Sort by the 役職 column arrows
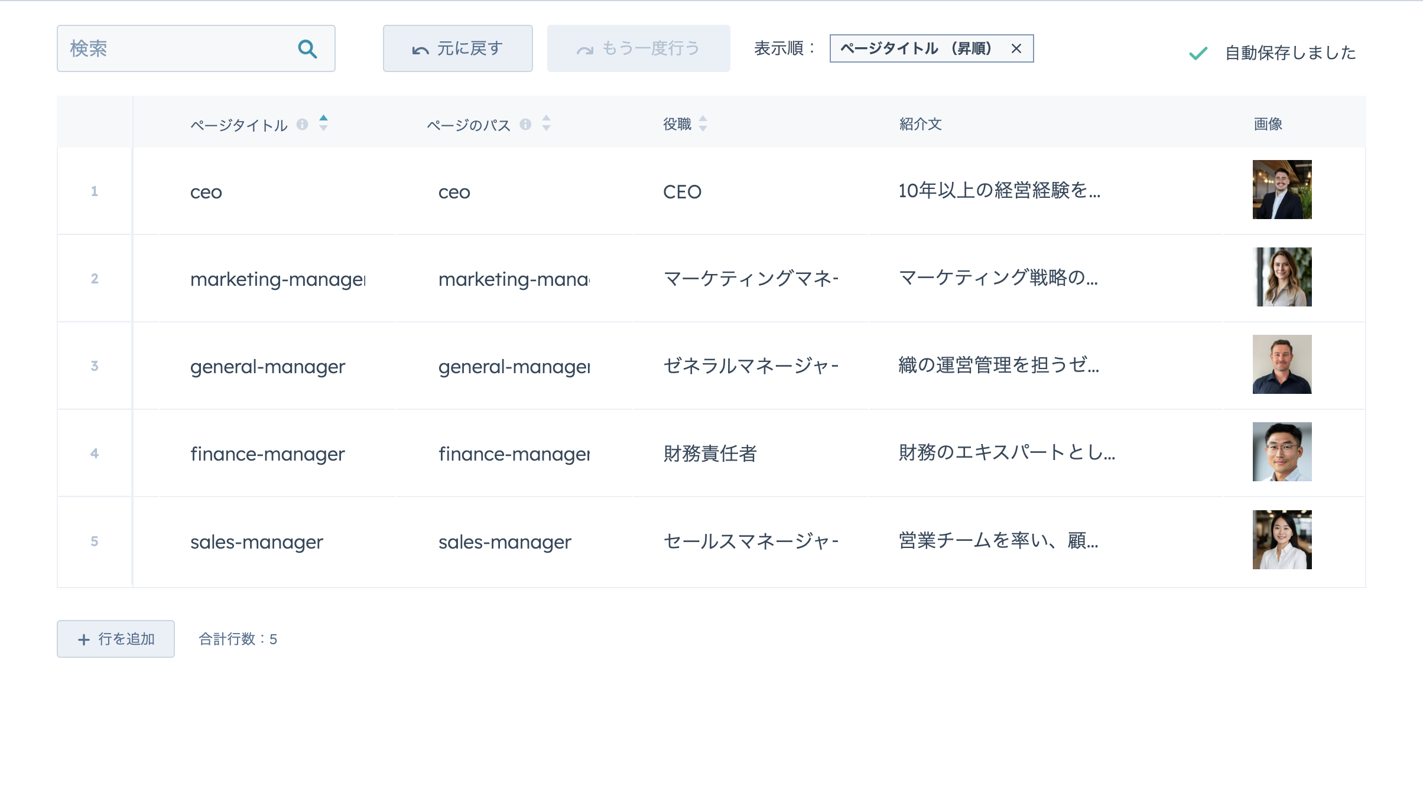 click(703, 123)
